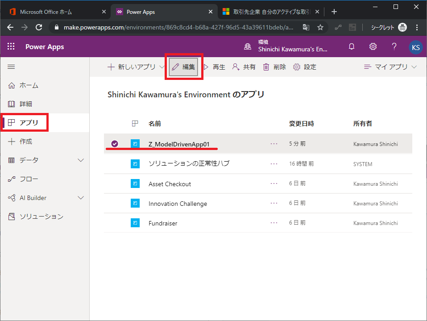Screen dimensions: 427x321
Task: Click the environment picker icon
Action: coord(248,46)
